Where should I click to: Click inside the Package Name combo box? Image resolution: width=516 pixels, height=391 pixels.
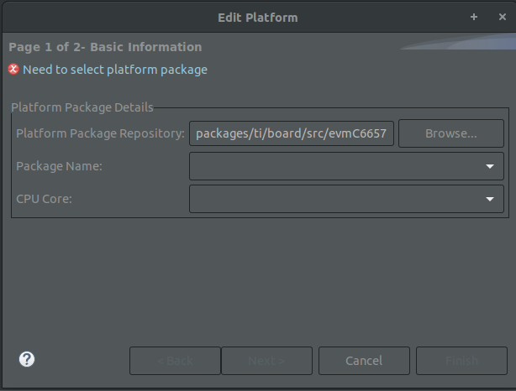pyautogui.click(x=336, y=166)
